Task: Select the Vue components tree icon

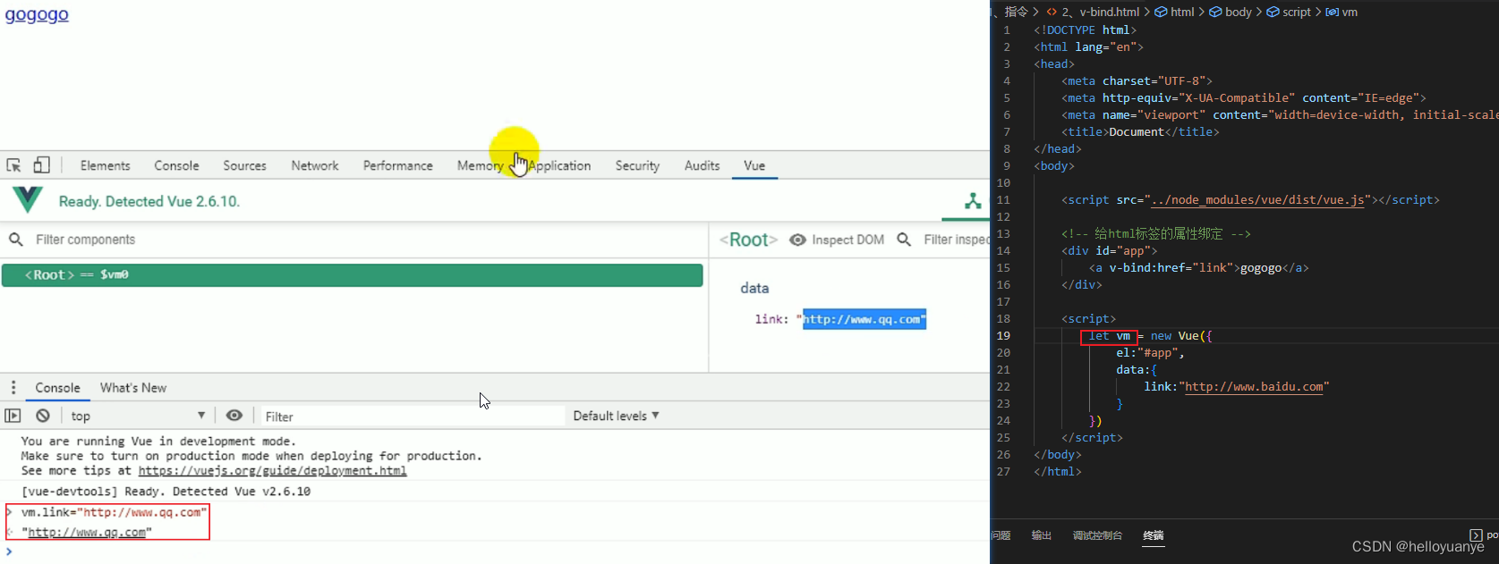Action: [x=973, y=201]
